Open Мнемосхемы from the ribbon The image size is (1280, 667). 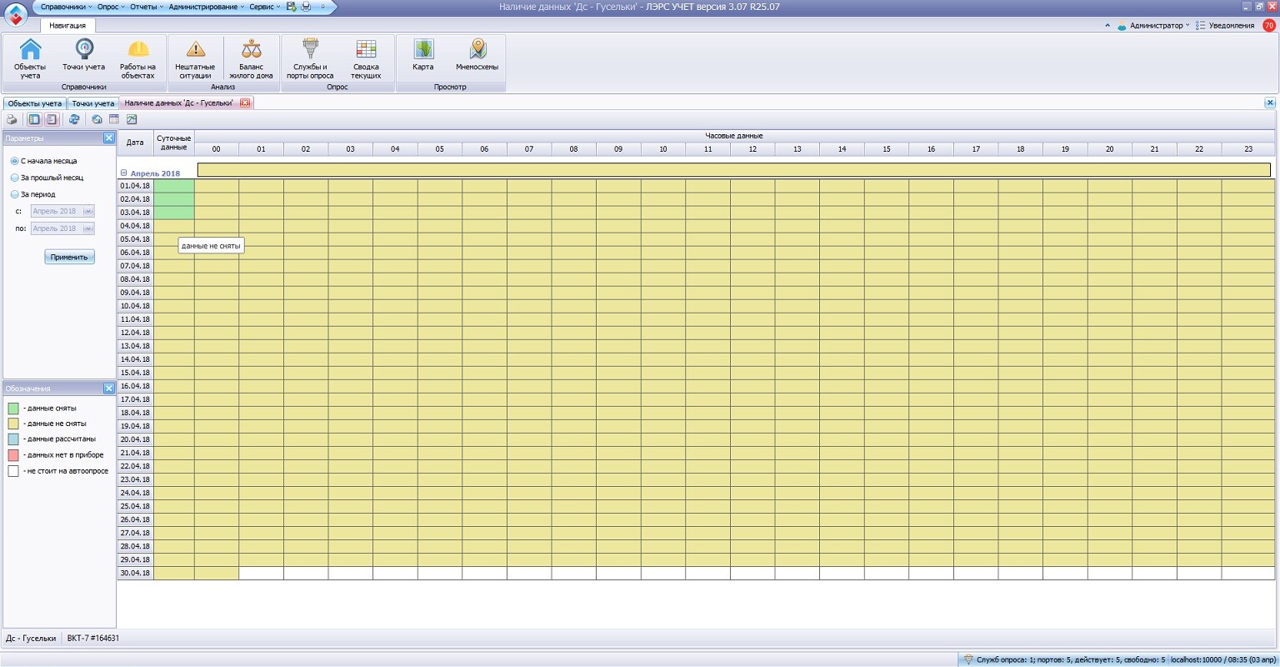point(477,56)
